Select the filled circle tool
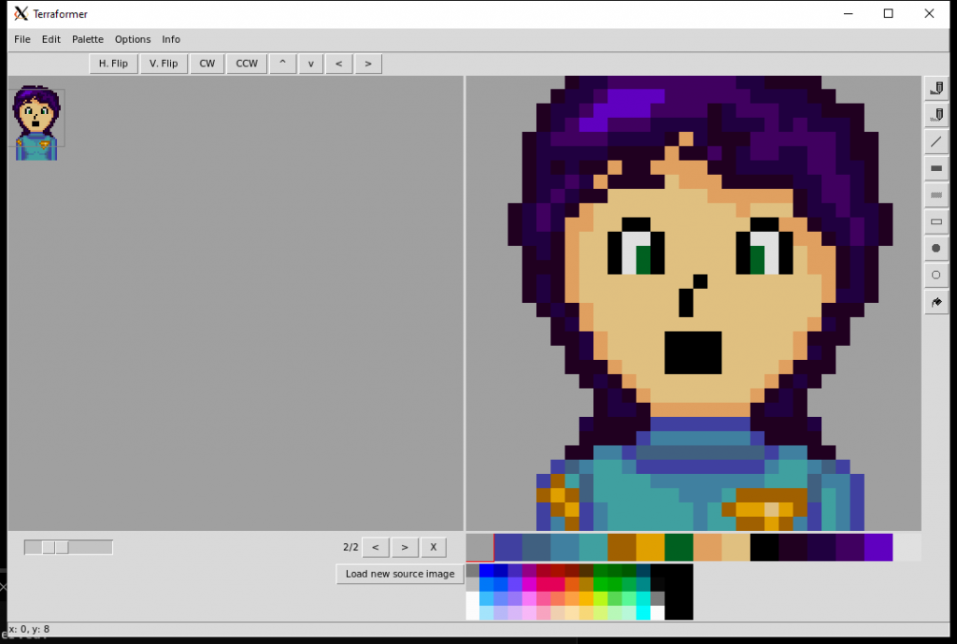The height and width of the screenshot is (644, 957). [936, 249]
